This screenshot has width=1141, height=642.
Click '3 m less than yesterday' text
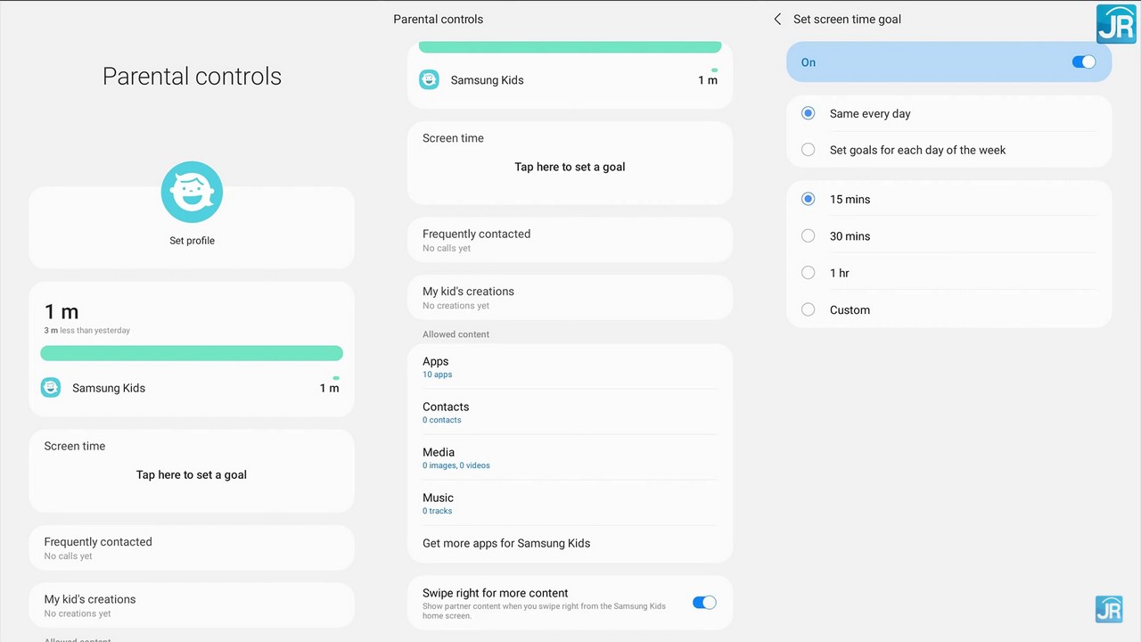[x=87, y=331]
